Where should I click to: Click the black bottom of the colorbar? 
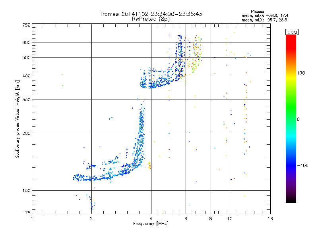tap(291, 200)
